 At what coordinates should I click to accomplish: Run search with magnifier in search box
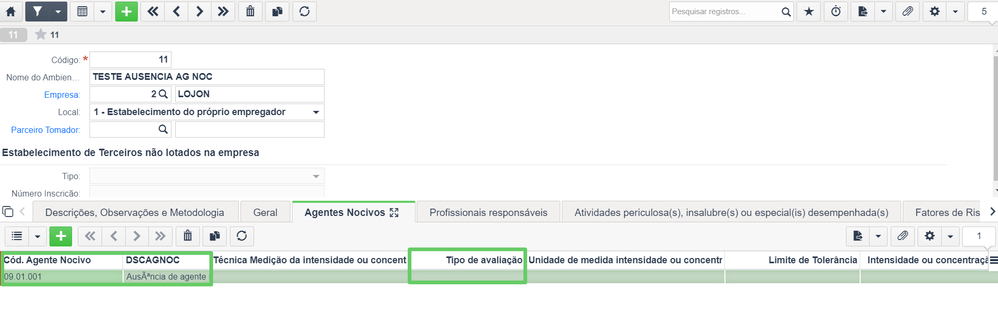point(786,12)
